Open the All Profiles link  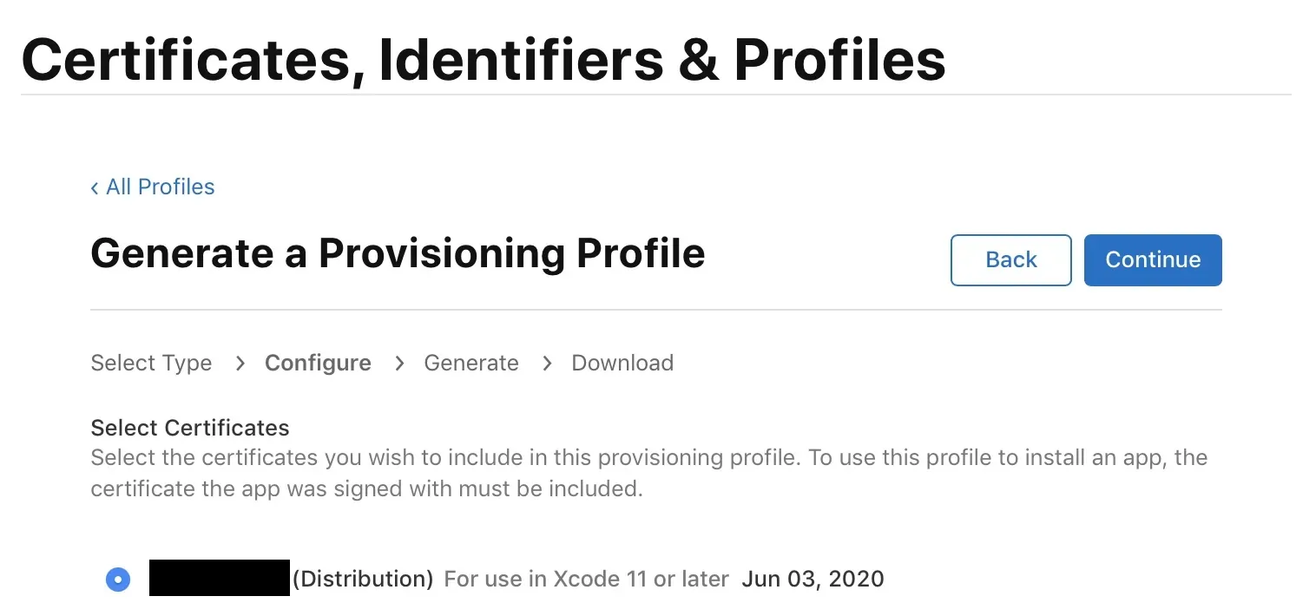click(x=160, y=187)
